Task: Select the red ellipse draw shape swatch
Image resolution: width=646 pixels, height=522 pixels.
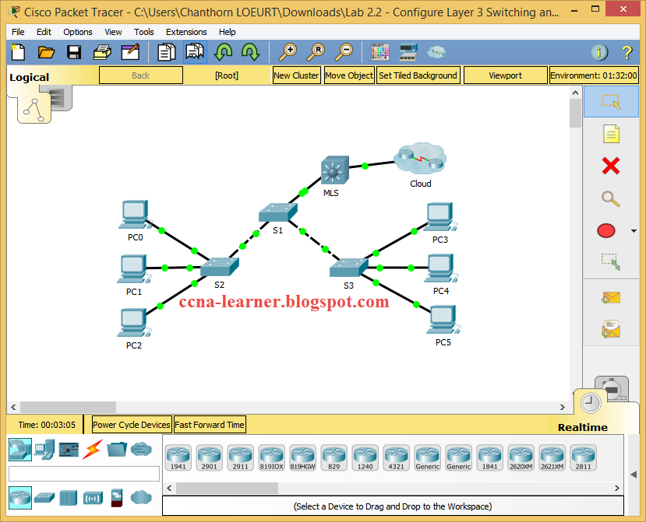Action: point(605,230)
